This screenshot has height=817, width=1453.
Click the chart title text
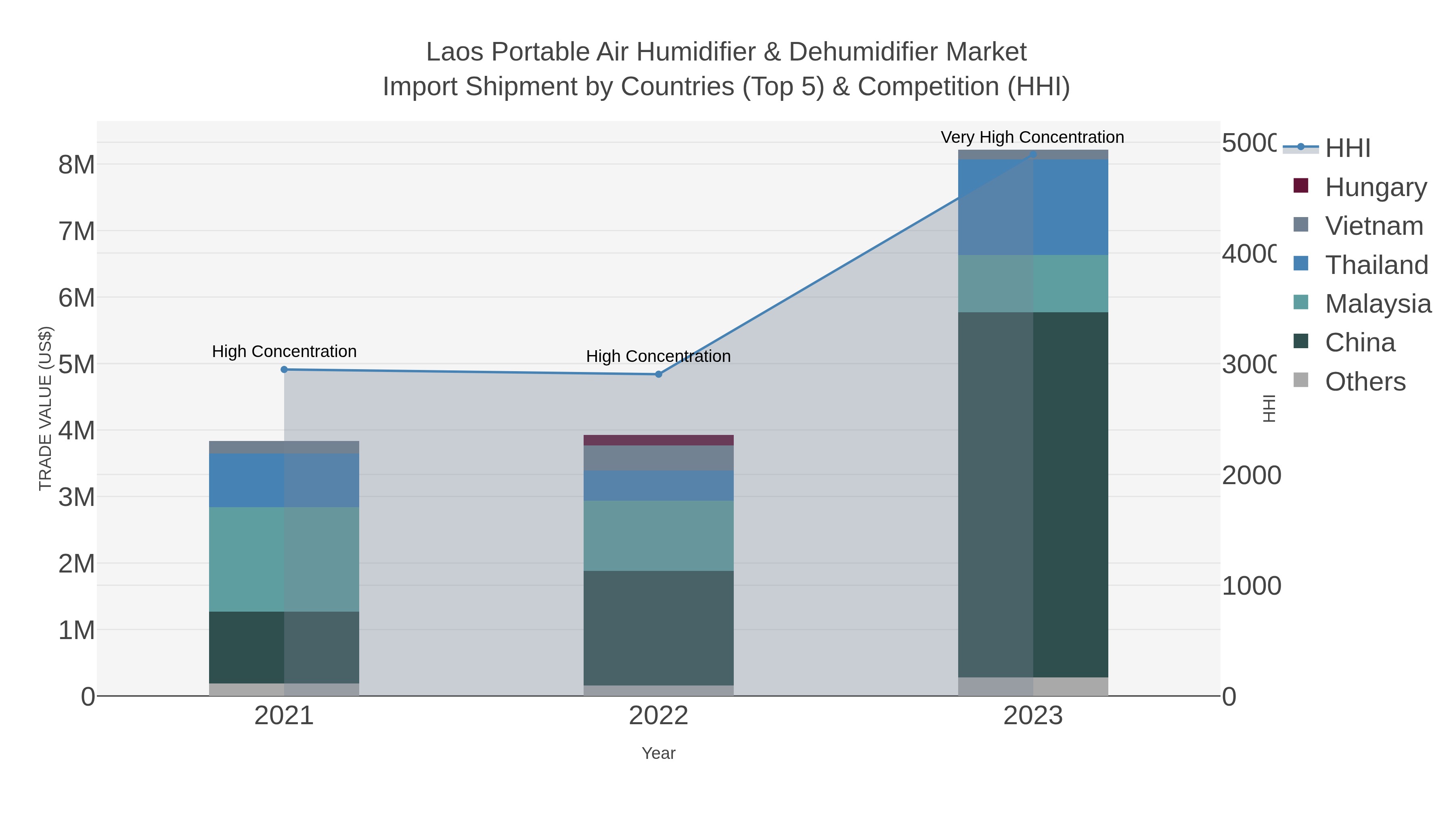(x=726, y=69)
